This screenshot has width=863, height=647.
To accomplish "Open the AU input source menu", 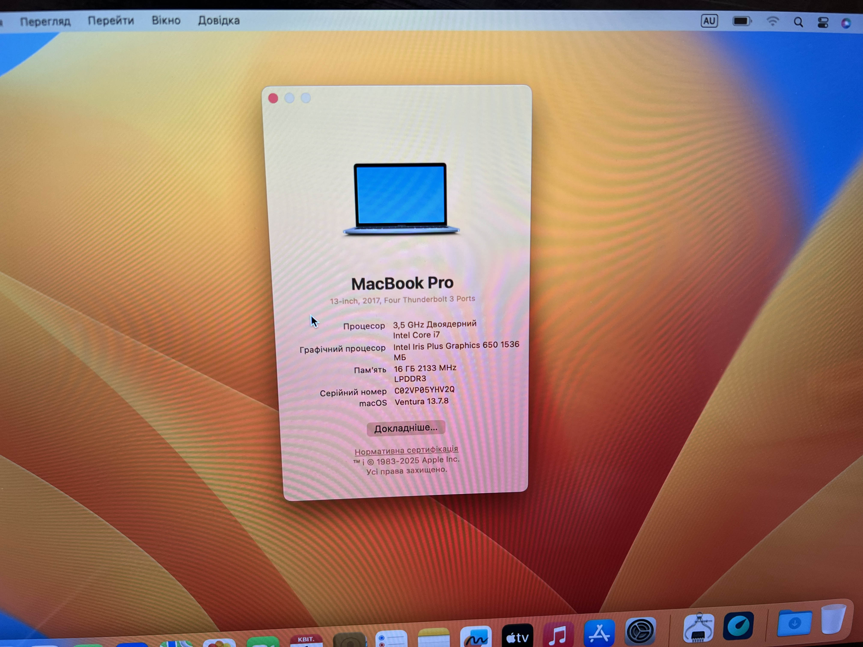I will 709,21.
